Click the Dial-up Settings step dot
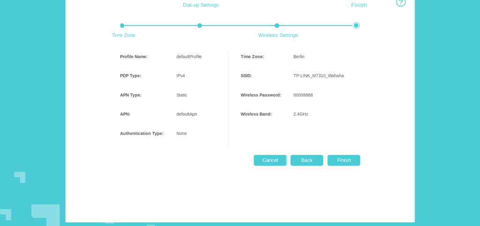 coord(200,26)
